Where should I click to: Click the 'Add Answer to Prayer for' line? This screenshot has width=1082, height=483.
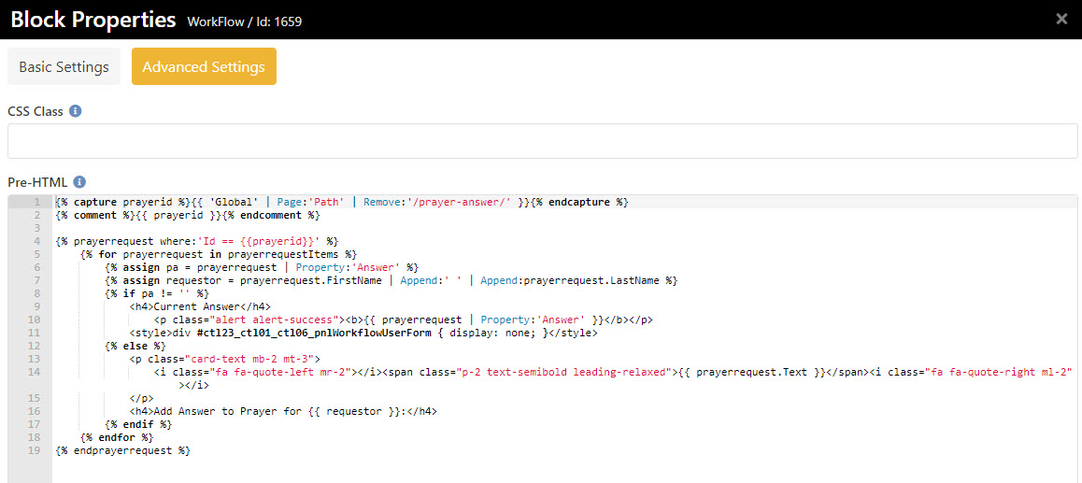click(284, 411)
